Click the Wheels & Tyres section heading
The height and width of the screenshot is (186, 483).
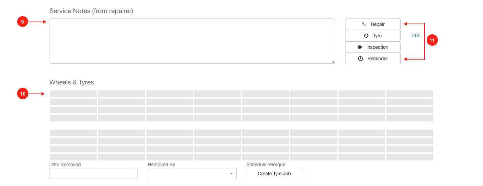71,82
